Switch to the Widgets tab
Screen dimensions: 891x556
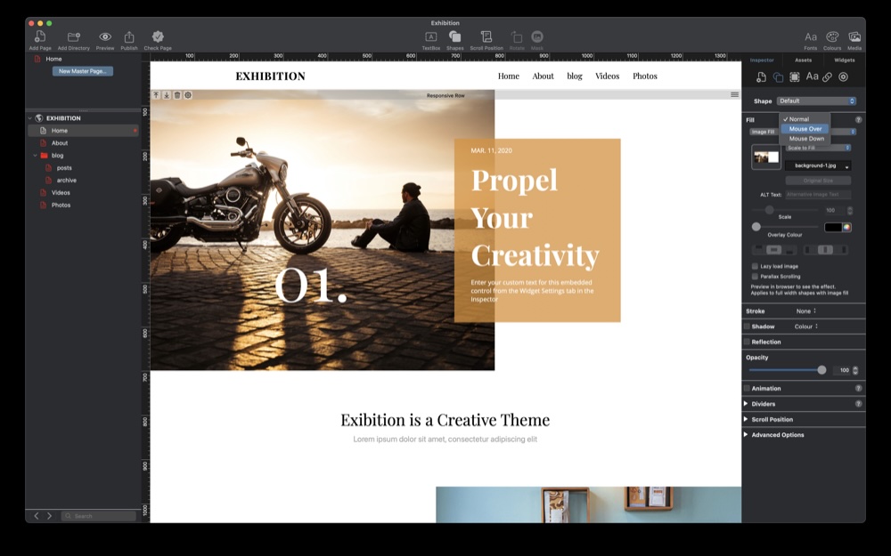click(844, 60)
